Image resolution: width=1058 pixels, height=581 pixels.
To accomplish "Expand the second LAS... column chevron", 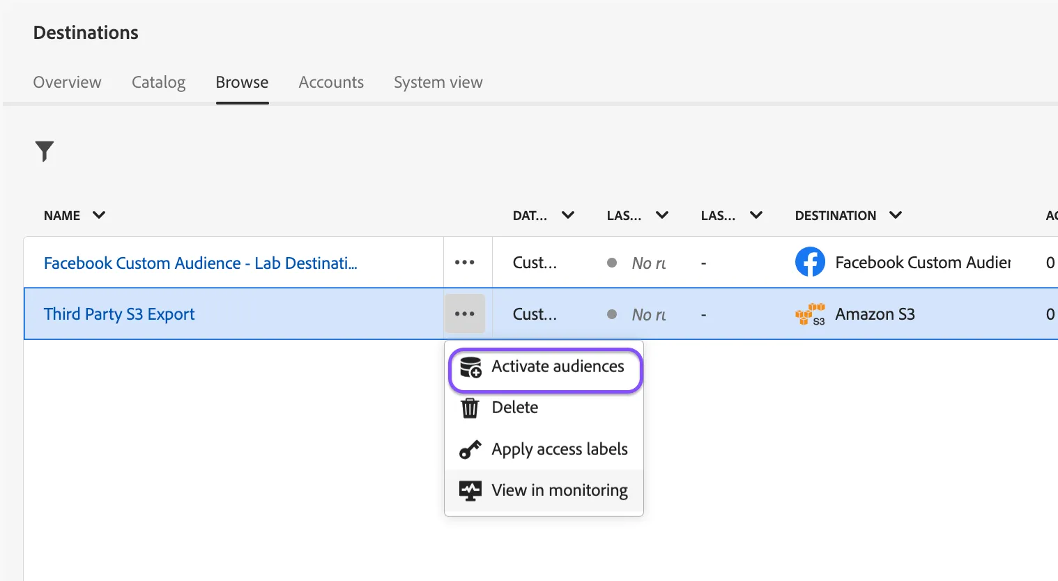I will coord(756,215).
